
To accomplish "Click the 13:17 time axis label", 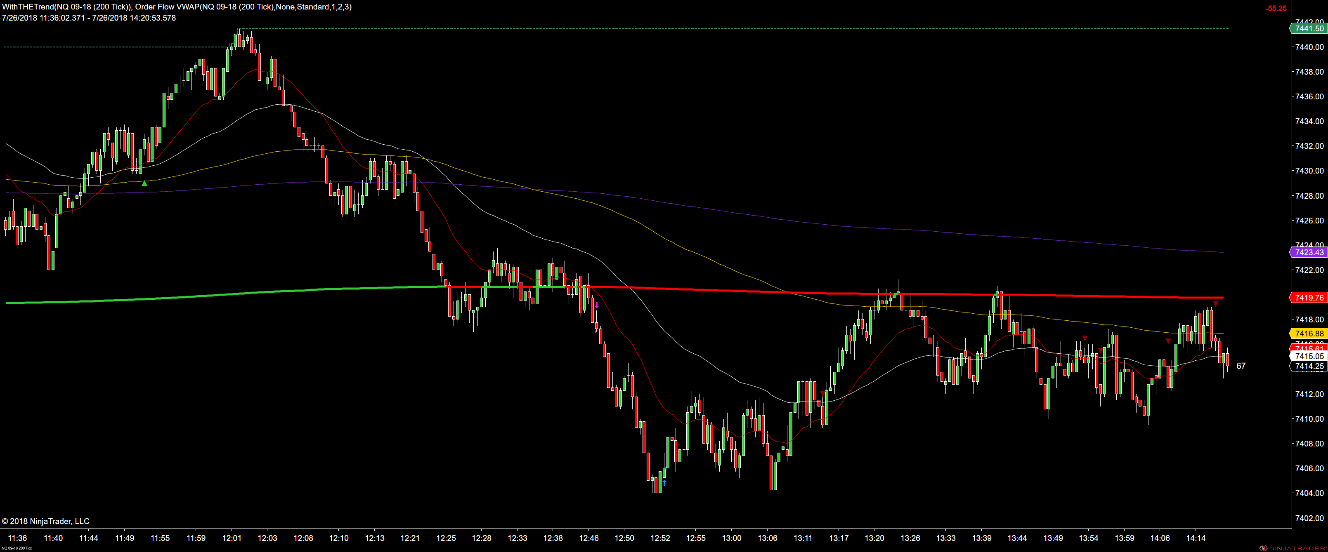I will [x=839, y=538].
